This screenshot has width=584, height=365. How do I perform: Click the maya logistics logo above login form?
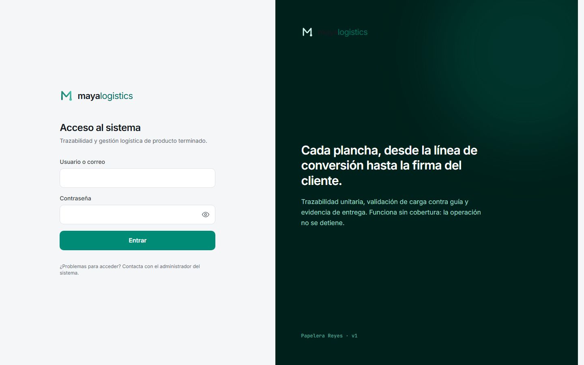pyautogui.click(x=97, y=96)
